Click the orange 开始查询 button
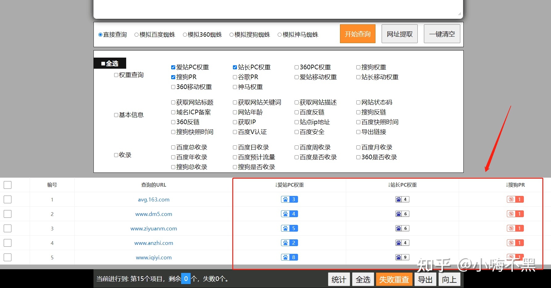551x288 pixels. click(x=358, y=34)
